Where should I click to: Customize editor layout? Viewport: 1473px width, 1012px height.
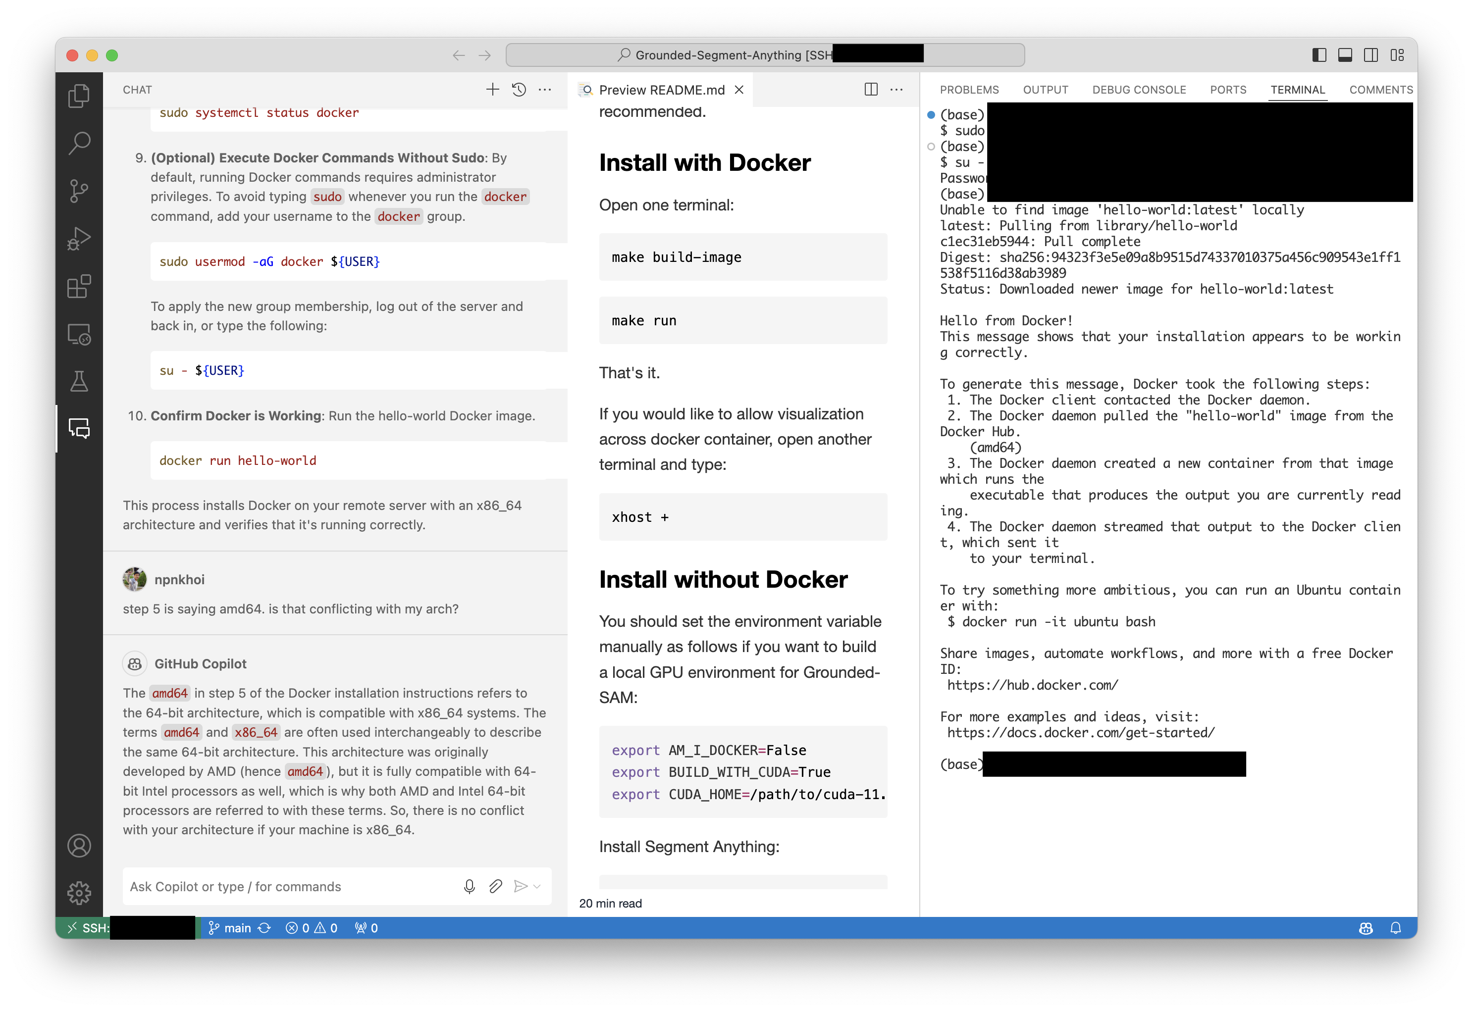coord(1397,55)
